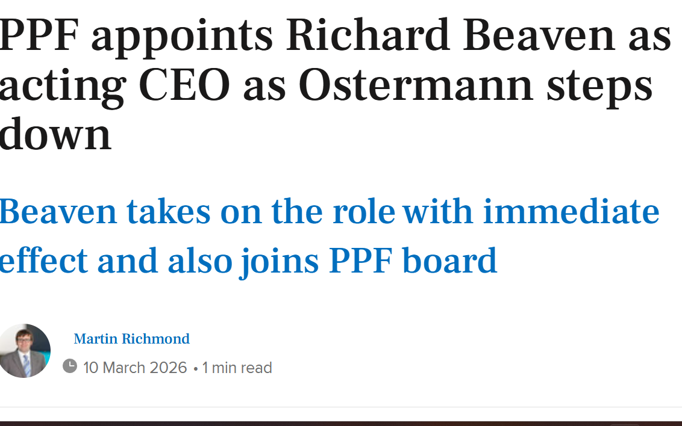682x426 pixels.
Task: Click the "1 min read" label
Action: click(x=237, y=368)
